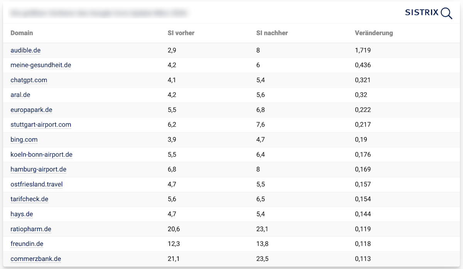
Task: Click the SI vorher column header
Action: [x=181, y=33]
